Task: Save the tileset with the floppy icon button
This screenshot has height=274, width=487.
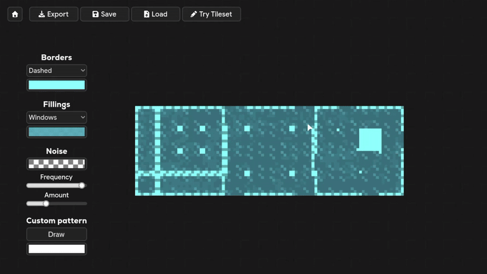Action: pos(104,14)
